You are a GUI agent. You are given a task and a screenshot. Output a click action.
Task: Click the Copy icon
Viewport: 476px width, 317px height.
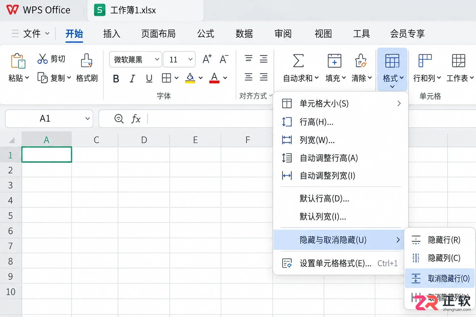pyautogui.click(x=43, y=78)
